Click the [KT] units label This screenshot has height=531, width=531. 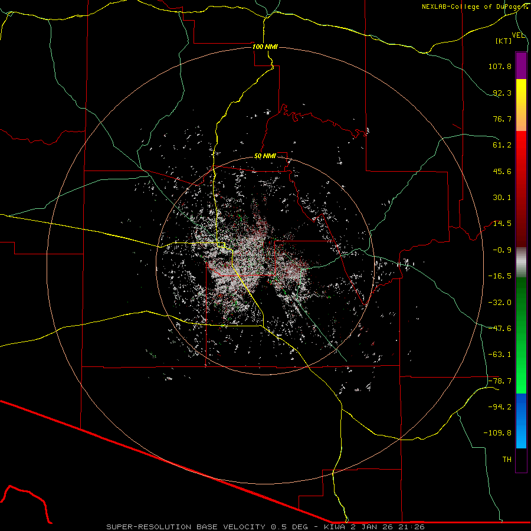[x=504, y=41]
